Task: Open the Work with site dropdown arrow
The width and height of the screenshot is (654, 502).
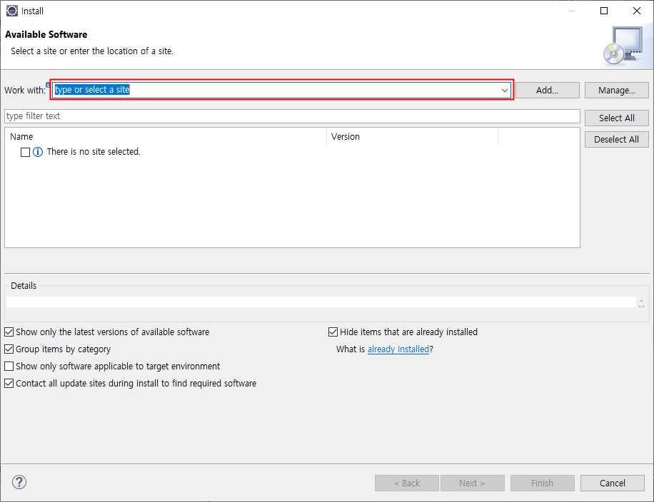Action: pos(504,90)
